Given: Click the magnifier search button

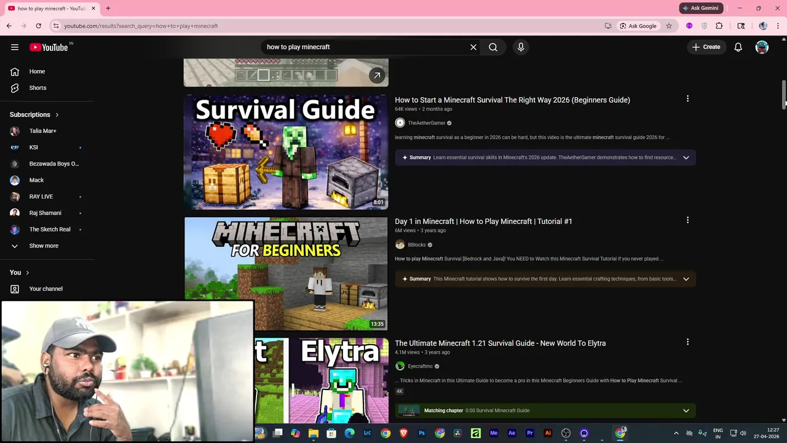Looking at the screenshot, I should [x=493, y=47].
